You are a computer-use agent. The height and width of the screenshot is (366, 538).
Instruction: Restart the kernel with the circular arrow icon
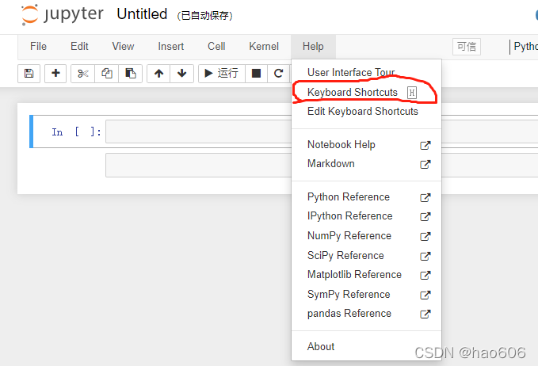point(278,74)
